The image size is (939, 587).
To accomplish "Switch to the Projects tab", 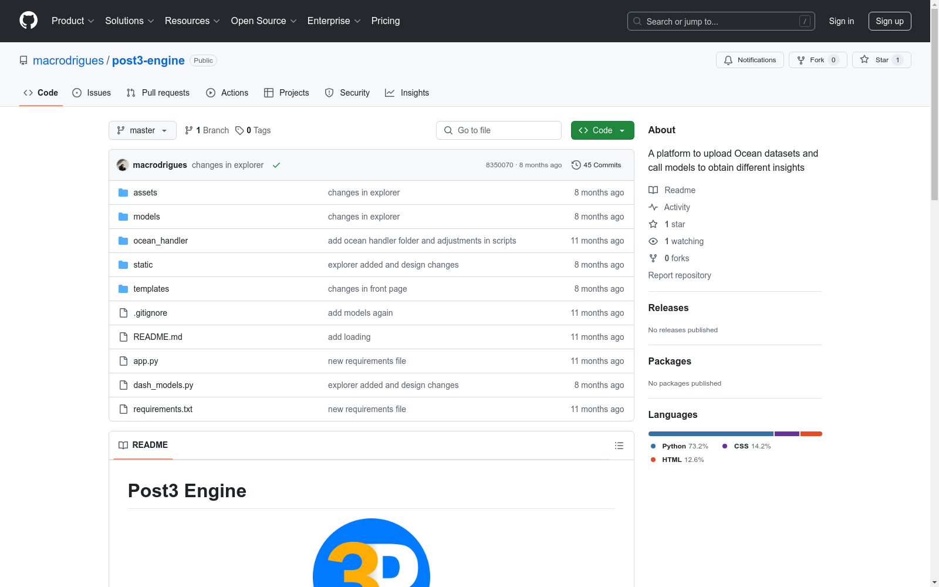I will pos(286,93).
